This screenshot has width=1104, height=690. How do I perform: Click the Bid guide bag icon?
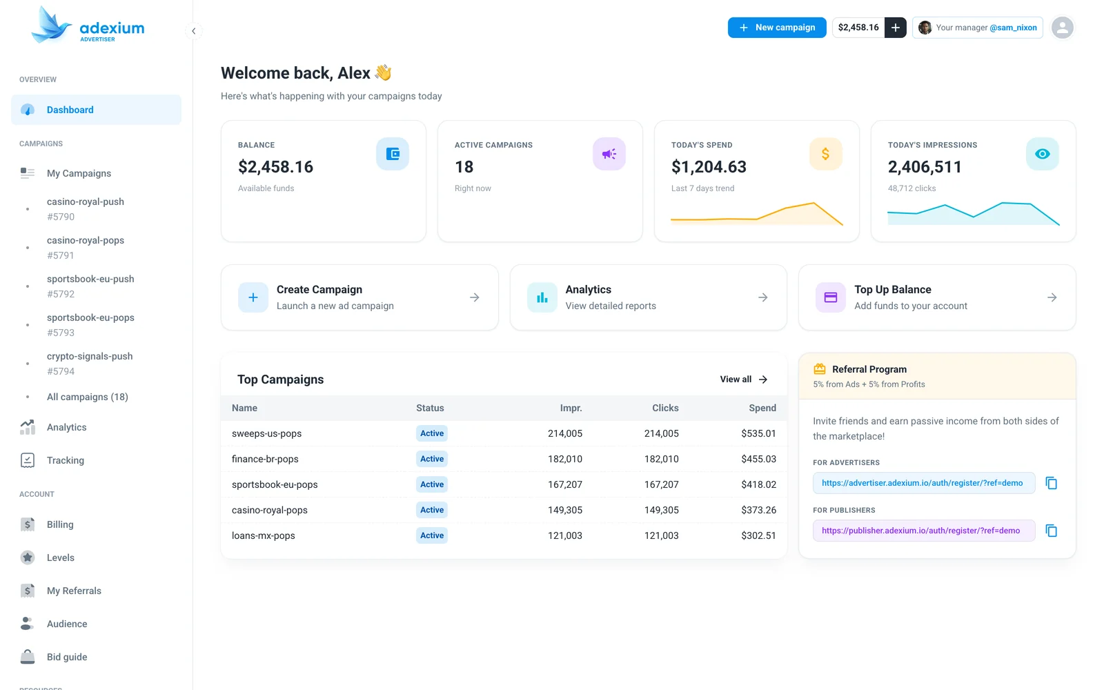(x=28, y=657)
